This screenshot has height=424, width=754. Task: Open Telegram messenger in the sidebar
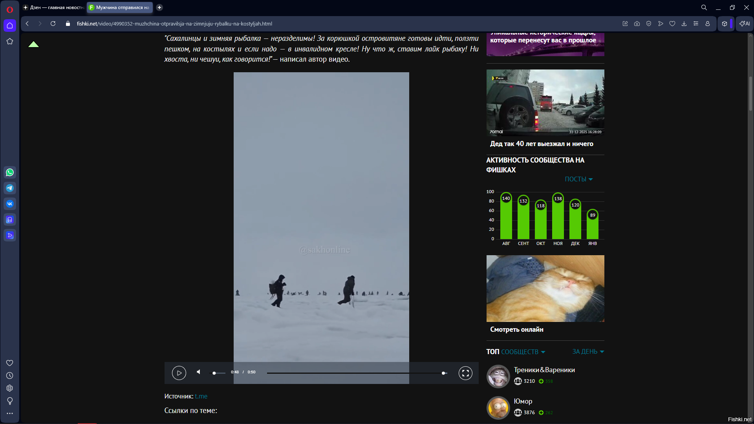10,188
